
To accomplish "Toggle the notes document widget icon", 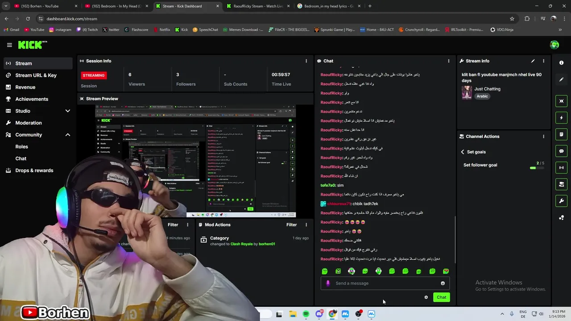I will click(561, 134).
